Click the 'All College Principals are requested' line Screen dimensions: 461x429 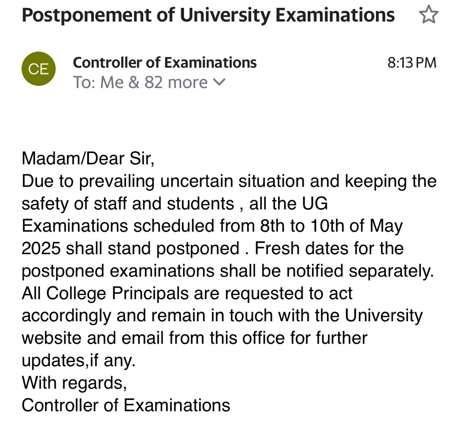[x=187, y=293]
